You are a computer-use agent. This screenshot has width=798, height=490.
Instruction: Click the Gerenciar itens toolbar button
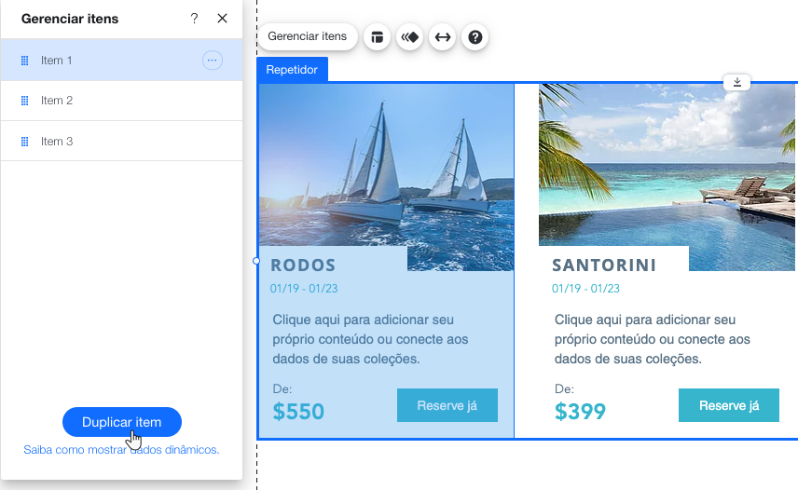[308, 36]
